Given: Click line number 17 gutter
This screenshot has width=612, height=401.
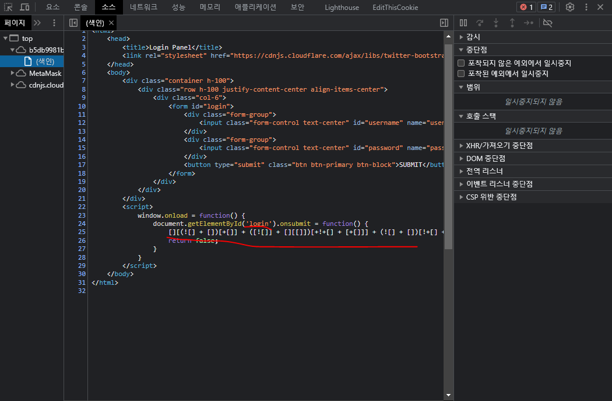Looking at the screenshot, I should point(82,165).
